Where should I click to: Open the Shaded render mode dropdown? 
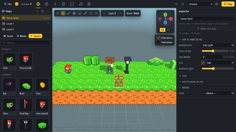tap(200, 4)
